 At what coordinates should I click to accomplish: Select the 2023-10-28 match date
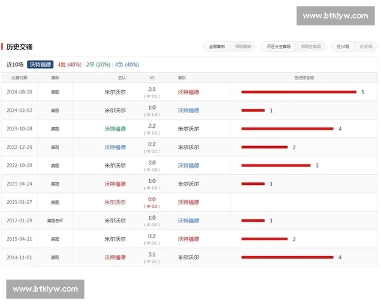(20, 128)
